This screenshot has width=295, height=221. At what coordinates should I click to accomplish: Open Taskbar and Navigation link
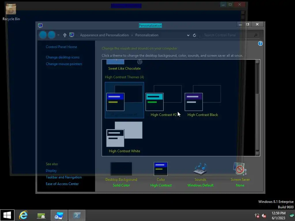click(x=64, y=177)
